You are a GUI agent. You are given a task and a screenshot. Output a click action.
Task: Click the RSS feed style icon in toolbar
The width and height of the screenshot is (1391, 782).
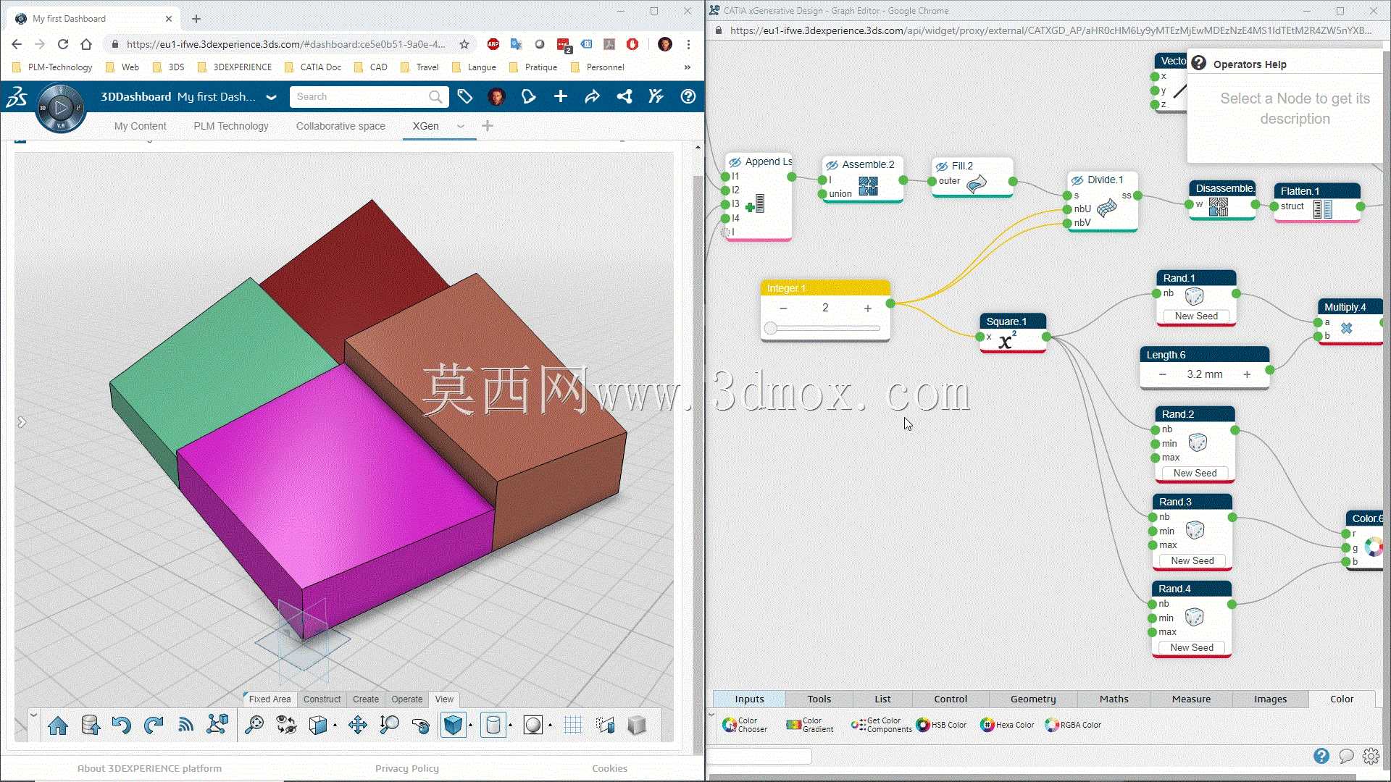186,725
